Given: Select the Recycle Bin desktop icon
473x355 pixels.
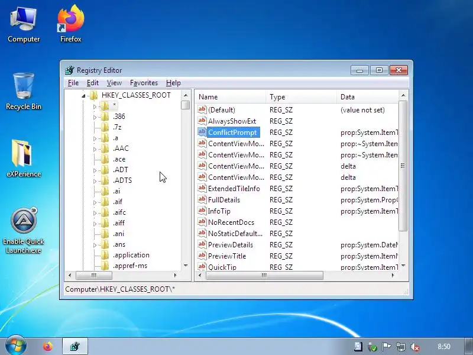Looking at the screenshot, I should (x=24, y=91).
